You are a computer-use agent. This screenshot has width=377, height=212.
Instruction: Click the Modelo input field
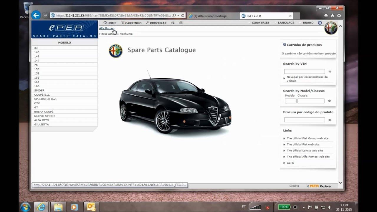[x=291, y=101]
